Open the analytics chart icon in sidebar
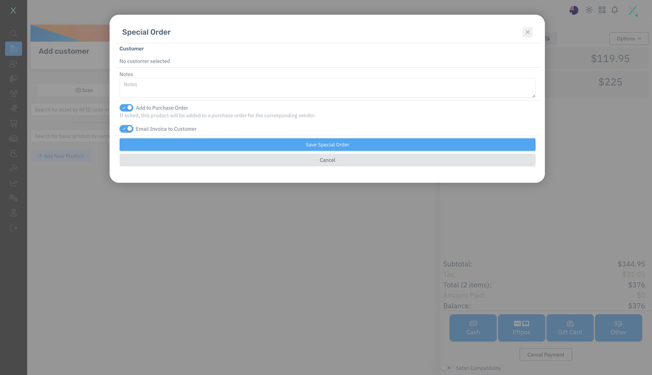The height and width of the screenshot is (375, 652). point(14,183)
